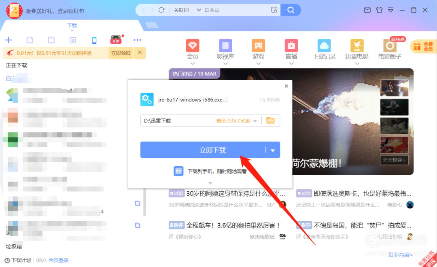Create a new download task with plus icon

point(8,40)
